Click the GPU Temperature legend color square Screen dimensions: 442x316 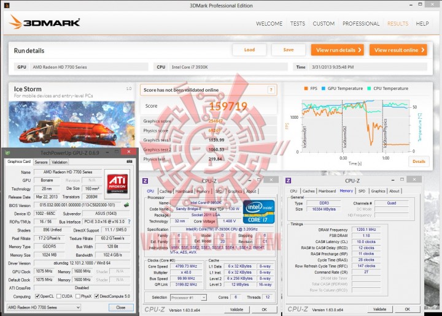click(x=324, y=89)
